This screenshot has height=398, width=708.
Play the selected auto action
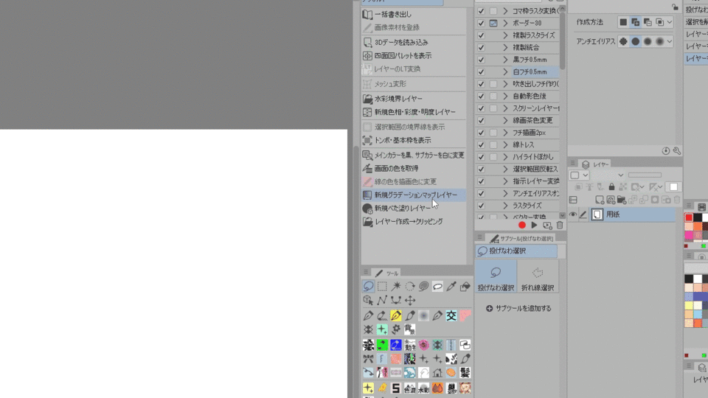[534, 226]
